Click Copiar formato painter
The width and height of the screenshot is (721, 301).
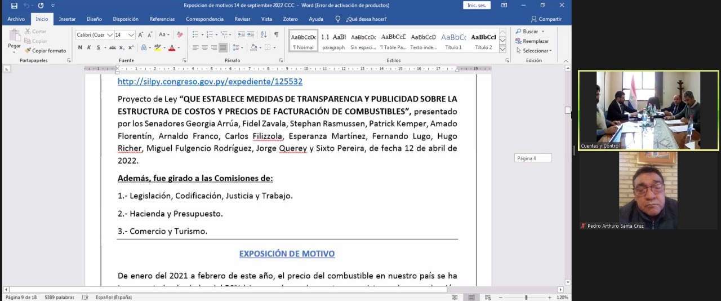45,51
